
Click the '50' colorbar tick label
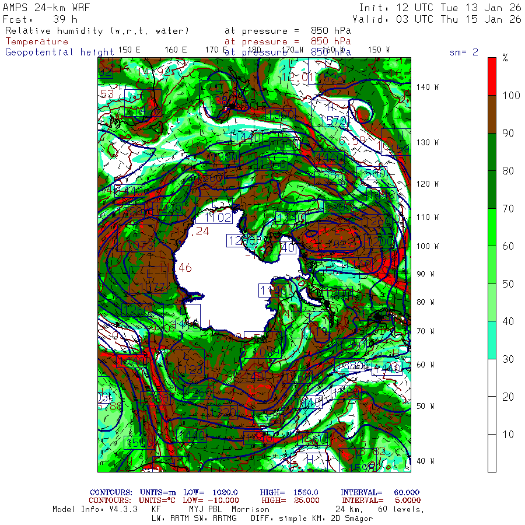(508, 284)
